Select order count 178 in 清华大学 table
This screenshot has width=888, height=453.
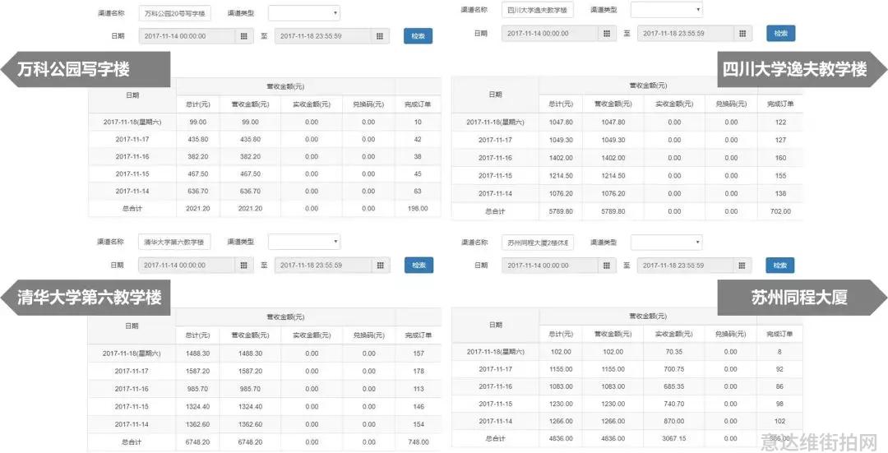point(419,372)
